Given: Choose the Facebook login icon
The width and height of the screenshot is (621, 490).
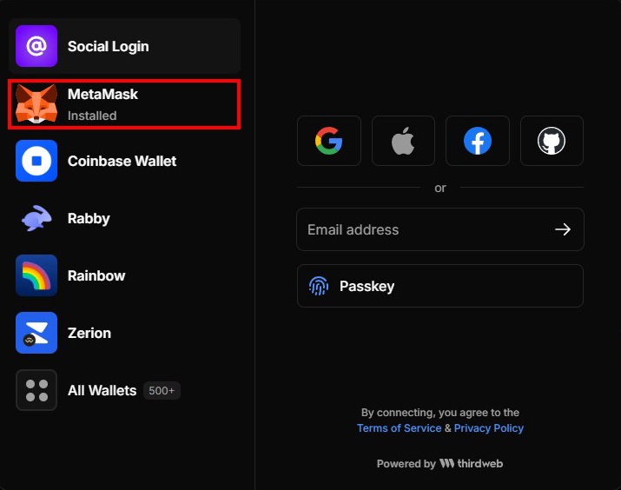Looking at the screenshot, I should pyautogui.click(x=478, y=141).
